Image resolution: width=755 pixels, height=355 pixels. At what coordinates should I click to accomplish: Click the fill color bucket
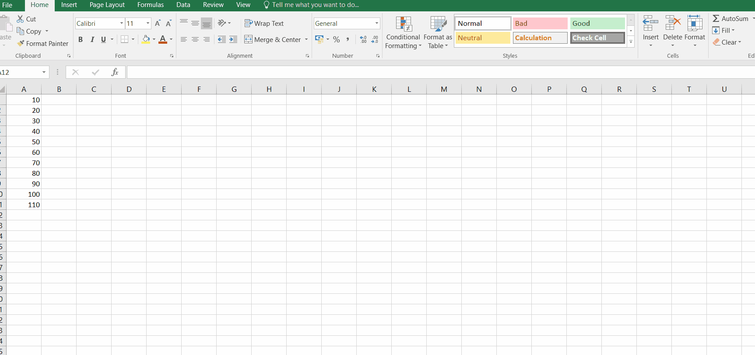click(146, 39)
